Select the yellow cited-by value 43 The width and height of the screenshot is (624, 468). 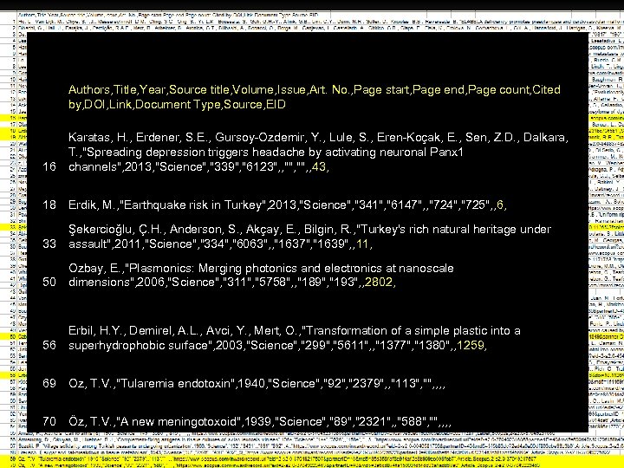coord(319,166)
